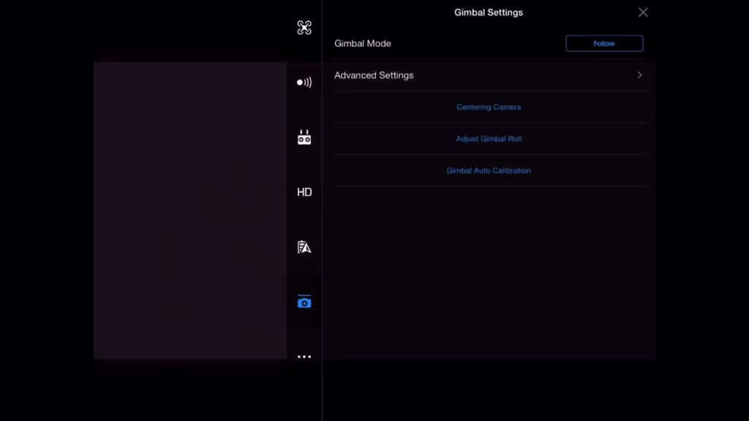This screenshot has height=421, width=749.
Task: Open general settings three-dots icon
Action: 304,357
